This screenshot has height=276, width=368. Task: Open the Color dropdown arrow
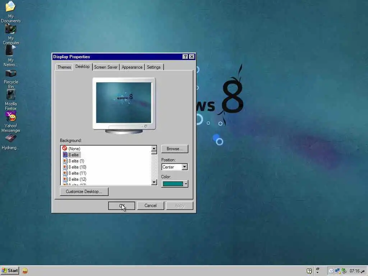[x=186, y=184]
